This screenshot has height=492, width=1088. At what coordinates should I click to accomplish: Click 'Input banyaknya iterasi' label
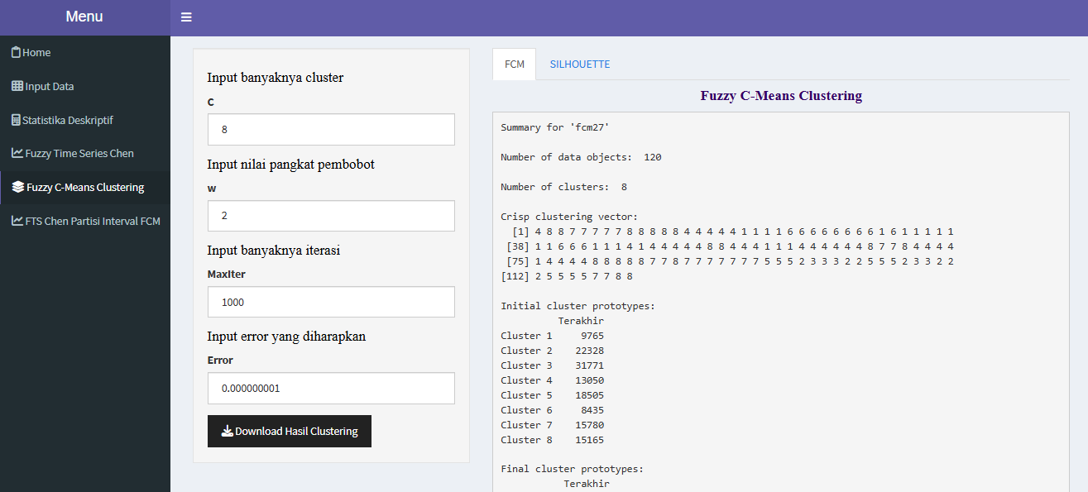point(274,251)
